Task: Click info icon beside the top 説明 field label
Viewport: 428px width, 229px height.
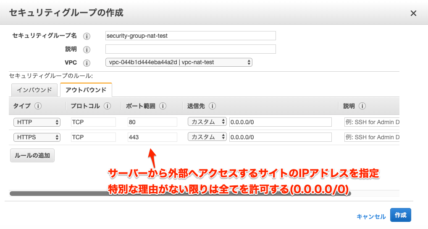Action: pyautogui.click(x=87, y=49)
